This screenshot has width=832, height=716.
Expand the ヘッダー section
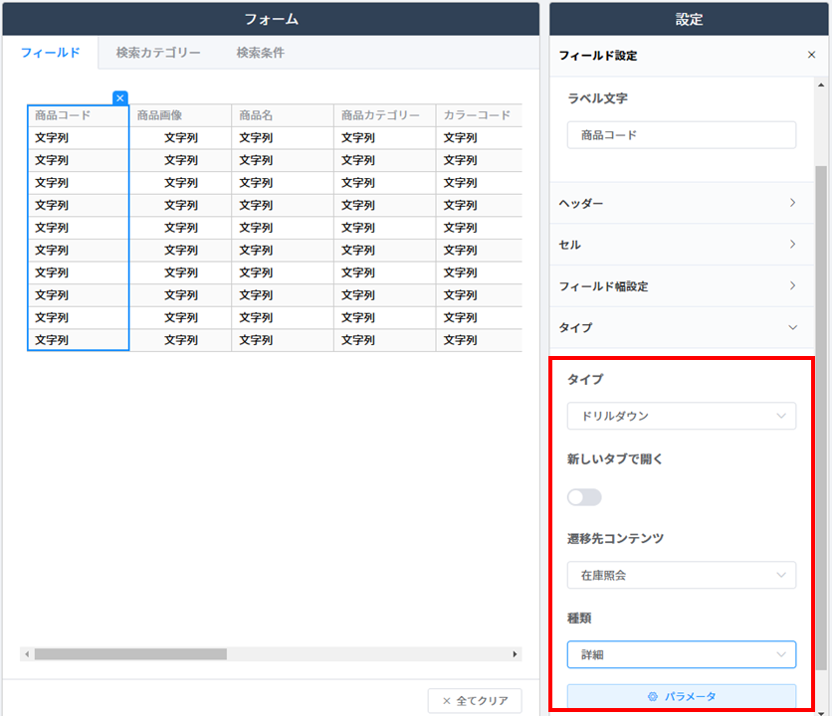click(682, 203)
